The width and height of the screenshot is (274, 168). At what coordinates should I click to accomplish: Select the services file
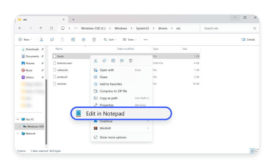pyautogui.click(x=62, y=84)
